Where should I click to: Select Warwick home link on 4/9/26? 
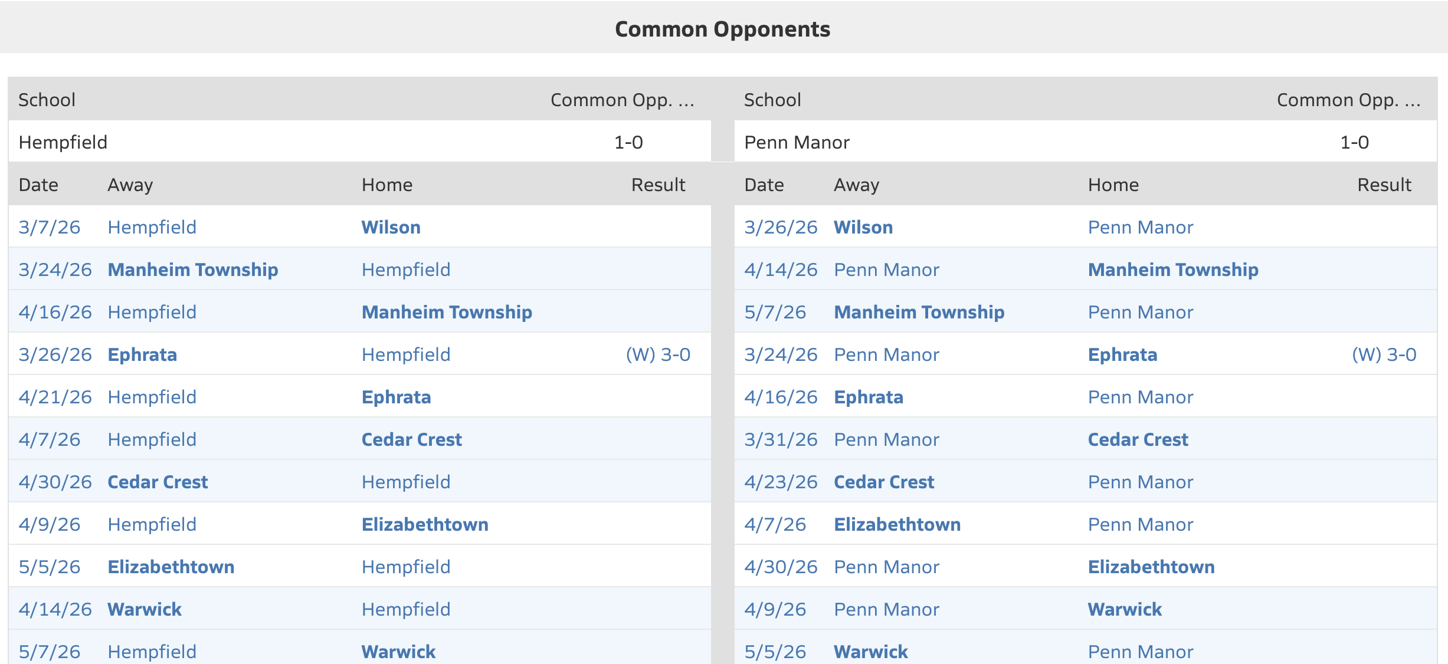pos(1124,609)
